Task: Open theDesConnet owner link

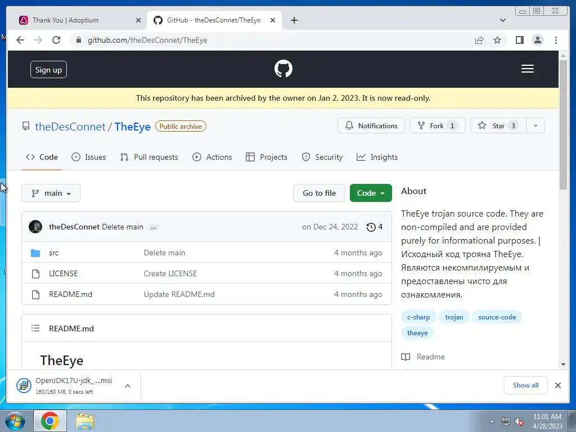Action: [70, 127]
